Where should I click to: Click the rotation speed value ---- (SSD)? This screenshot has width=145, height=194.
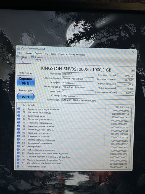[125, 84]
